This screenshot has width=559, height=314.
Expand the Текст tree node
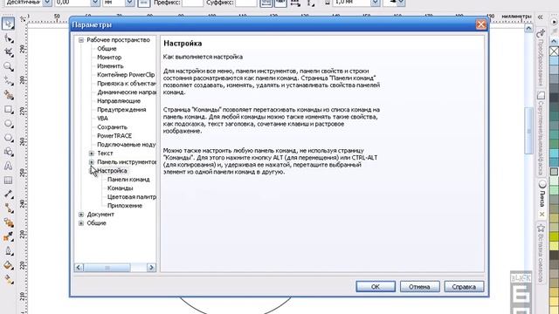(92, 154)
